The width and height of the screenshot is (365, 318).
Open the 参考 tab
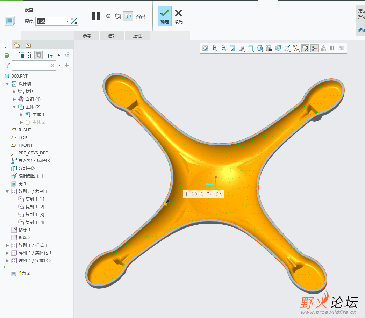point(87,36)
